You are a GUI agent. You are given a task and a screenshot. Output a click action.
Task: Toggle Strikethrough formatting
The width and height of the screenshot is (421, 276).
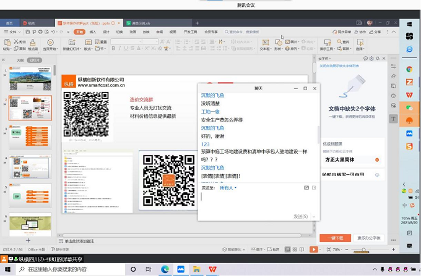coord(132,48)
